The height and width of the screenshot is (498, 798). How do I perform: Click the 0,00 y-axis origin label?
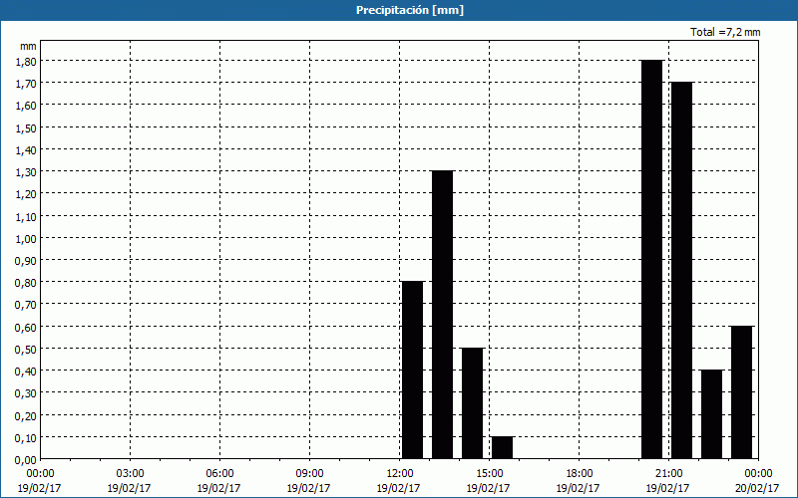(x=26, y=460)
